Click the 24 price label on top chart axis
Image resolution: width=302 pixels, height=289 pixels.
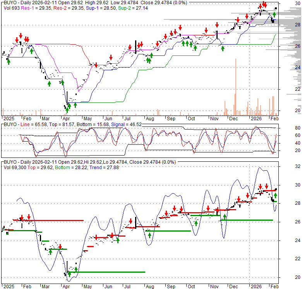coord(298,67)
